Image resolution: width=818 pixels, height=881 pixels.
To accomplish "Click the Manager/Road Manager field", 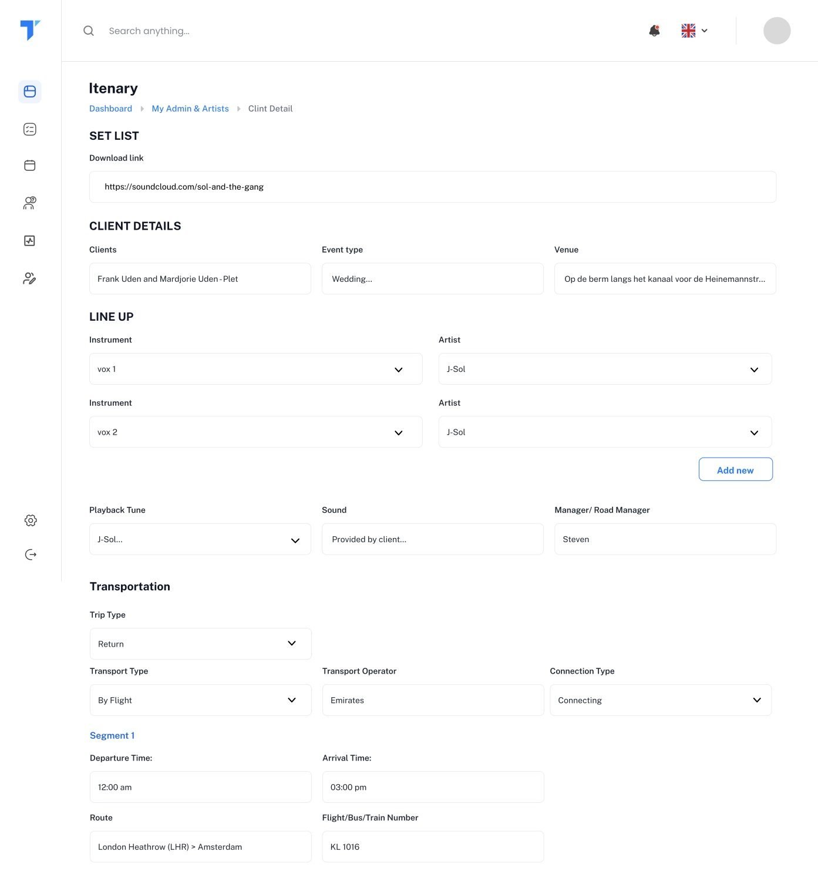I will (665, 539).
